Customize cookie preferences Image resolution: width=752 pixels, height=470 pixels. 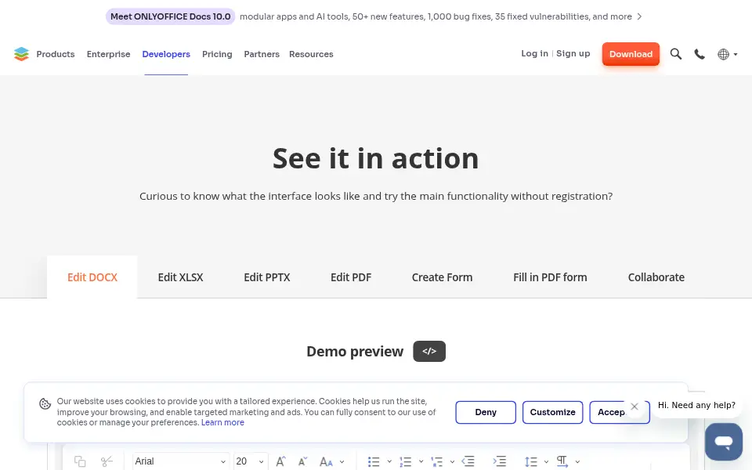552,413
